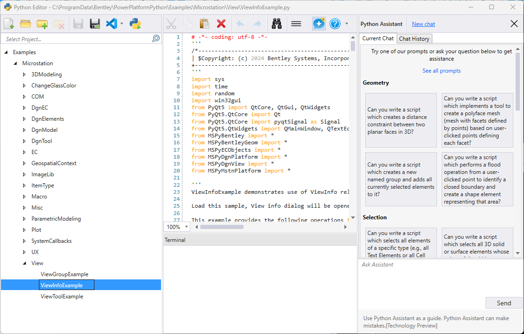524x334 pixels.
Task: Expand the 3DModeling folder
Action: point(24,74)
